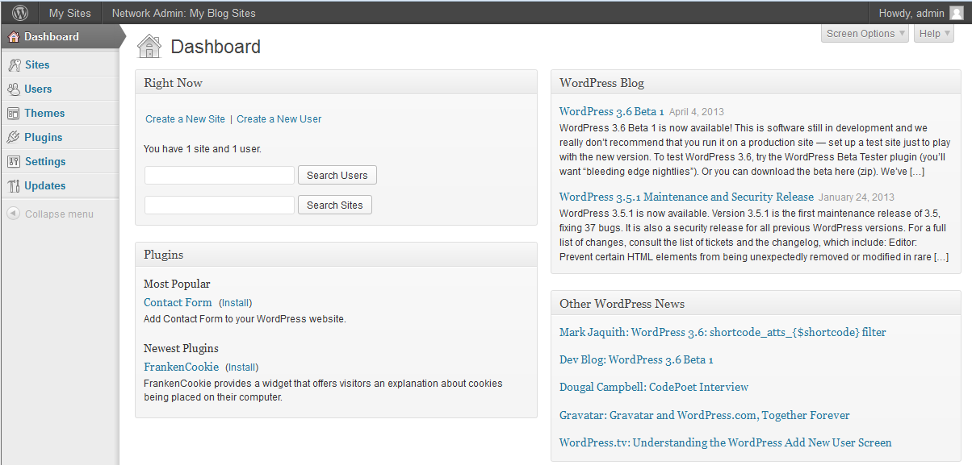Image resolution: width=972 pixels, height=465 pixels.
Task: Click the Collapse menu label
Action: click(59, 214)
